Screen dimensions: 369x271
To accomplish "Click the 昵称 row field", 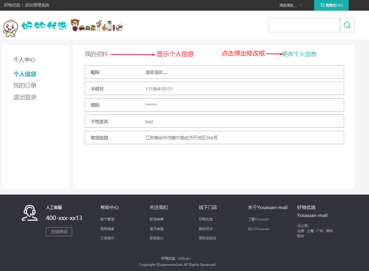I will coord(214,72).
